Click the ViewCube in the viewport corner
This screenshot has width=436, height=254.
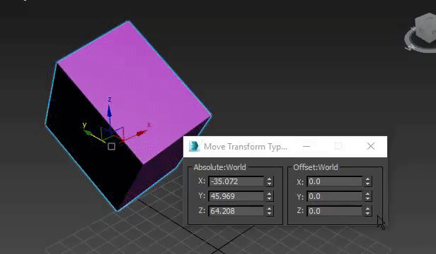click(425, 28)
